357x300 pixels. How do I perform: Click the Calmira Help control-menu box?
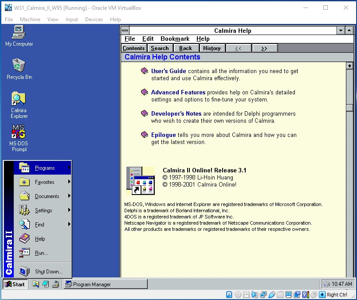point(125,30)
